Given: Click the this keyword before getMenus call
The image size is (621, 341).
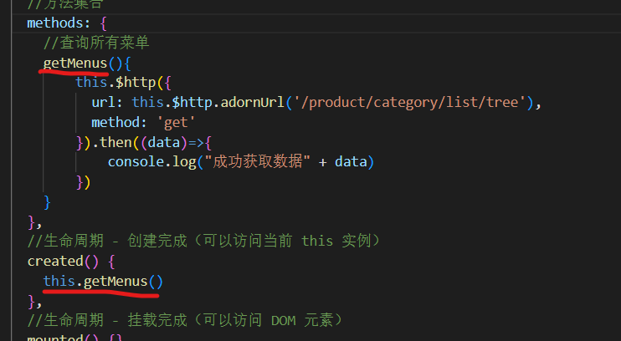Looking at the screenshot, I should pos(59,281).
